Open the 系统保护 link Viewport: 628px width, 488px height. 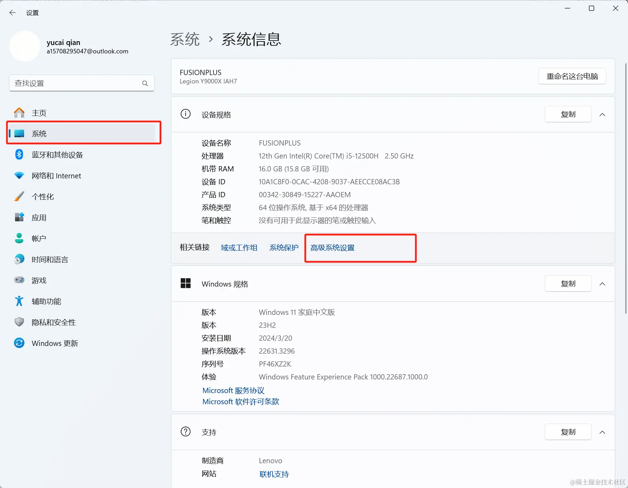click(284, 247)
